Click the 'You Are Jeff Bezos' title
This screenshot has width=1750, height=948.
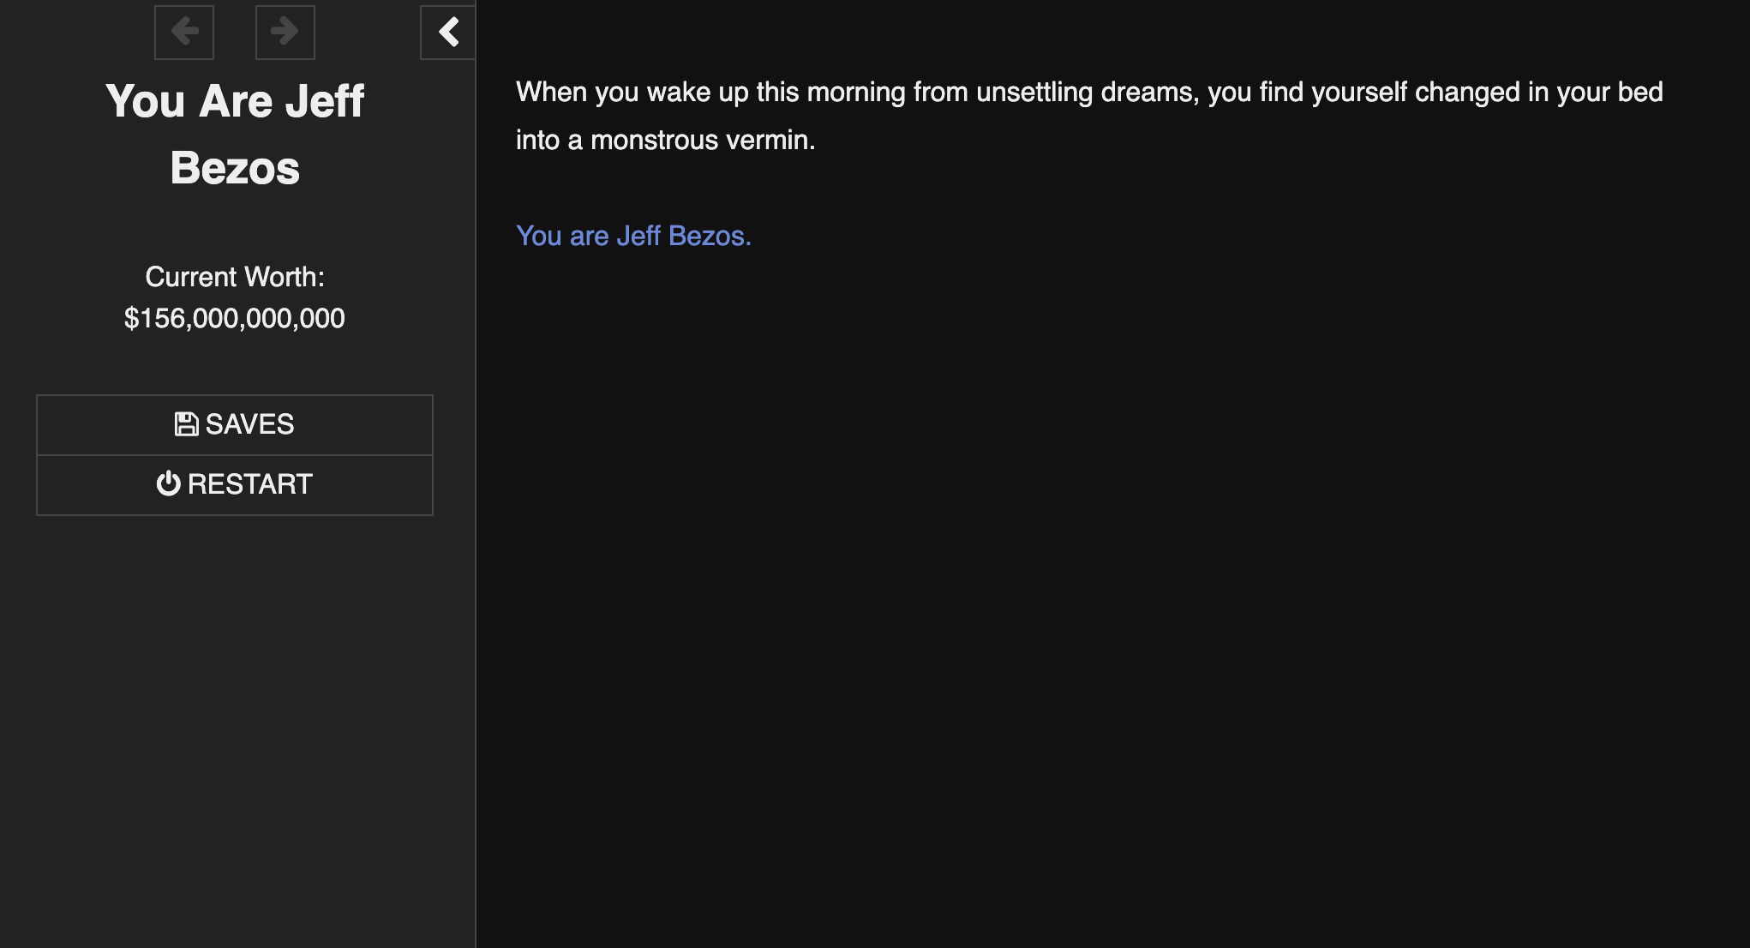pos(234,134)
